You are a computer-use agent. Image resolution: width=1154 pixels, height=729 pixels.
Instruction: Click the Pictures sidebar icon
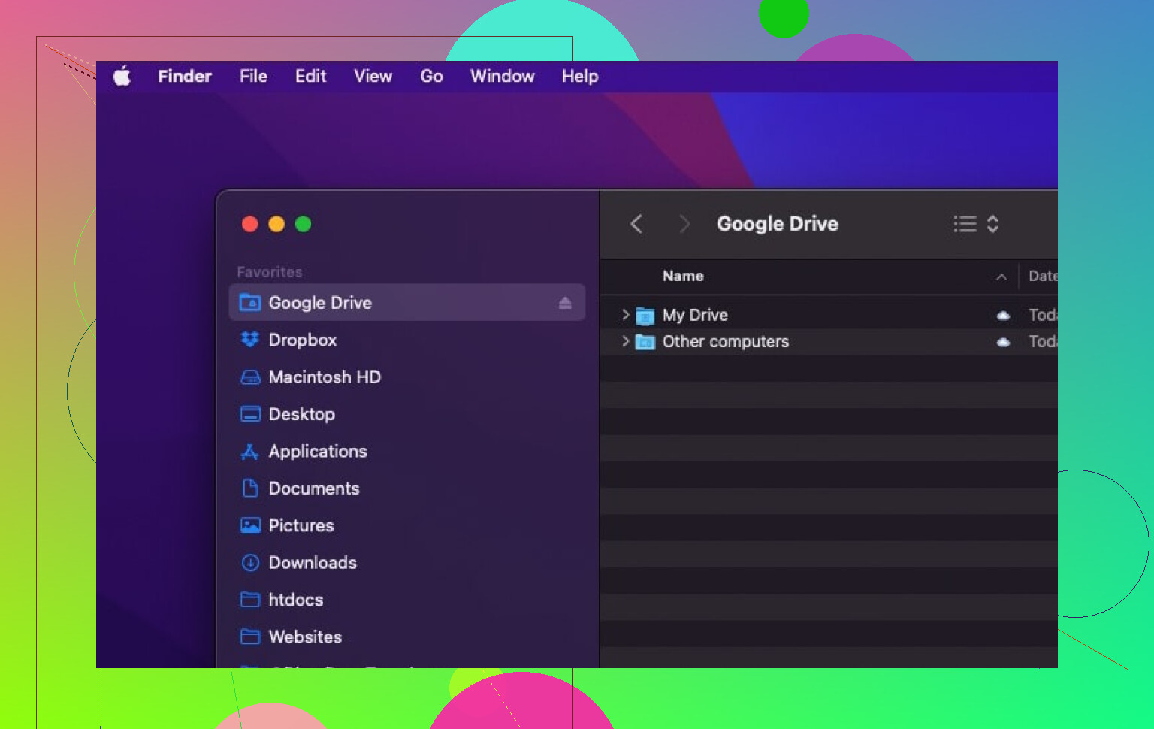coord(250,525)
